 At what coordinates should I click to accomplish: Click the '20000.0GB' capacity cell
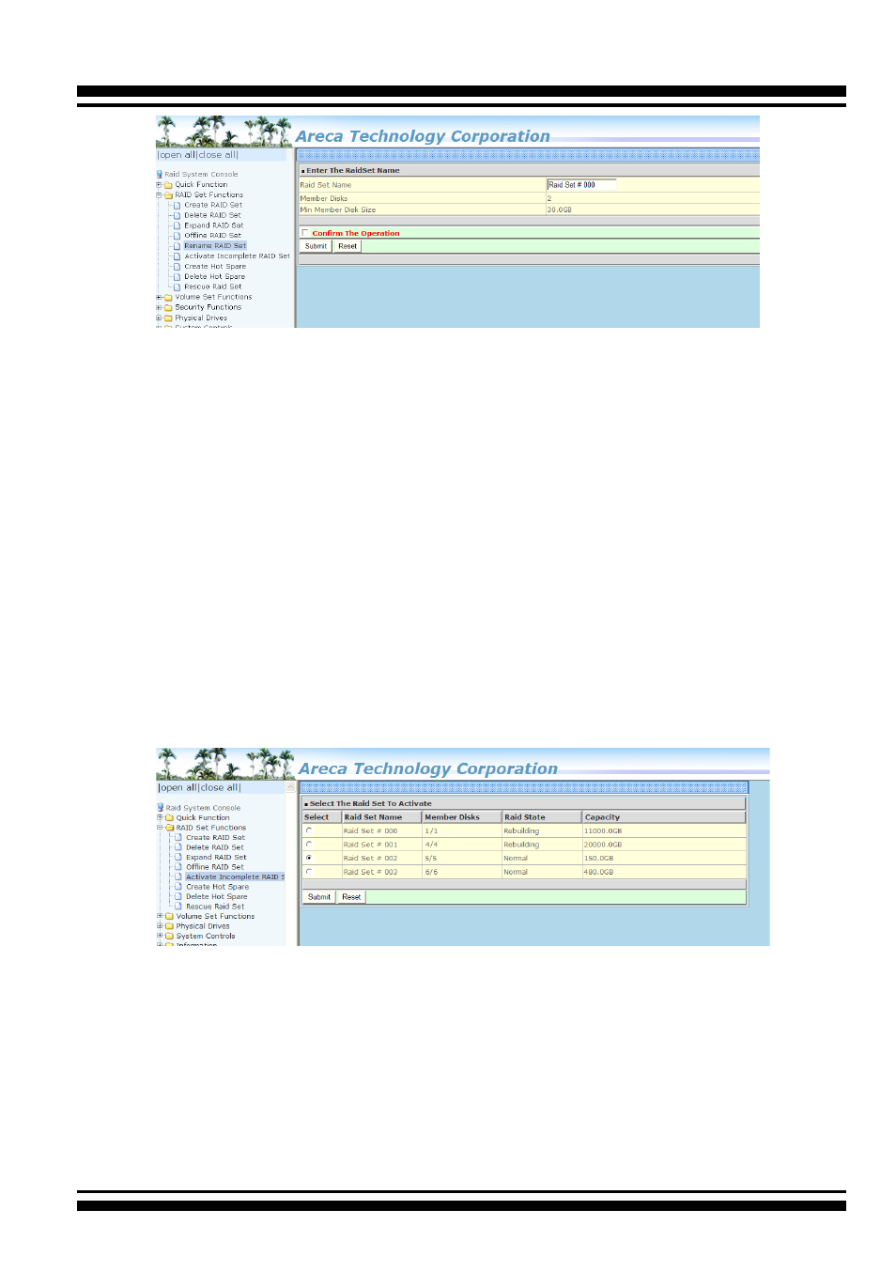(603, 845)
